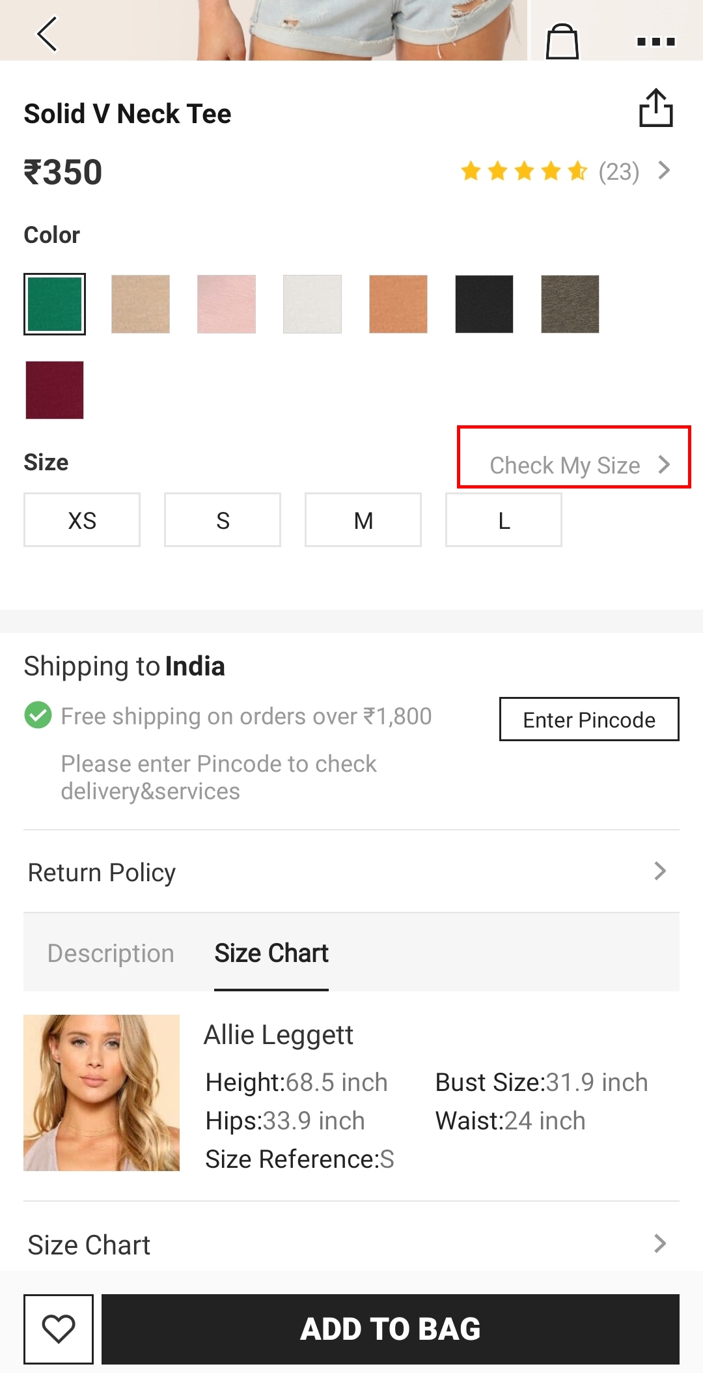Select size XS
This screenshot has height=1373, width=703.
click(x=82, y=520)
